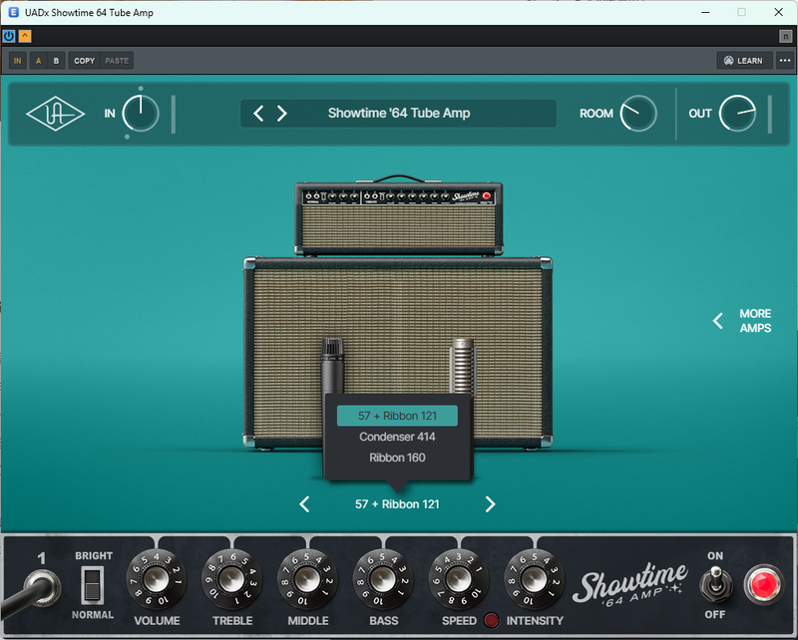Screen dimensions: 798x640
Task: Select the B preset slot
Action: pos(56,61)
